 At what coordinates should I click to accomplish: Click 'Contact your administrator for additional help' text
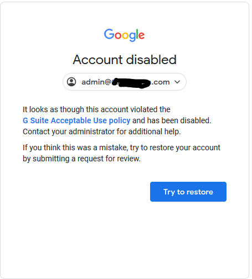click(102, 131)
